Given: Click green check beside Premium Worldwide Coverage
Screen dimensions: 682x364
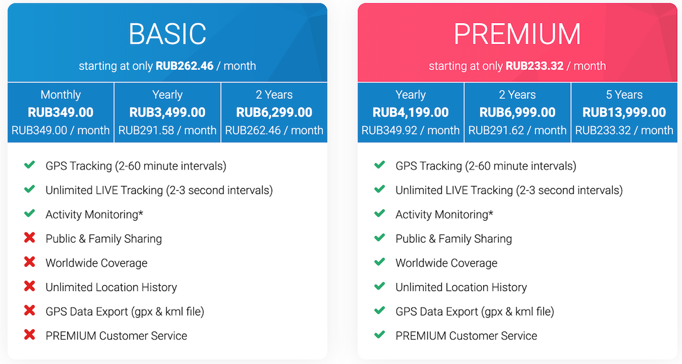Looking at the screenshot, I should pyautogui.click(x=380, y=262).
